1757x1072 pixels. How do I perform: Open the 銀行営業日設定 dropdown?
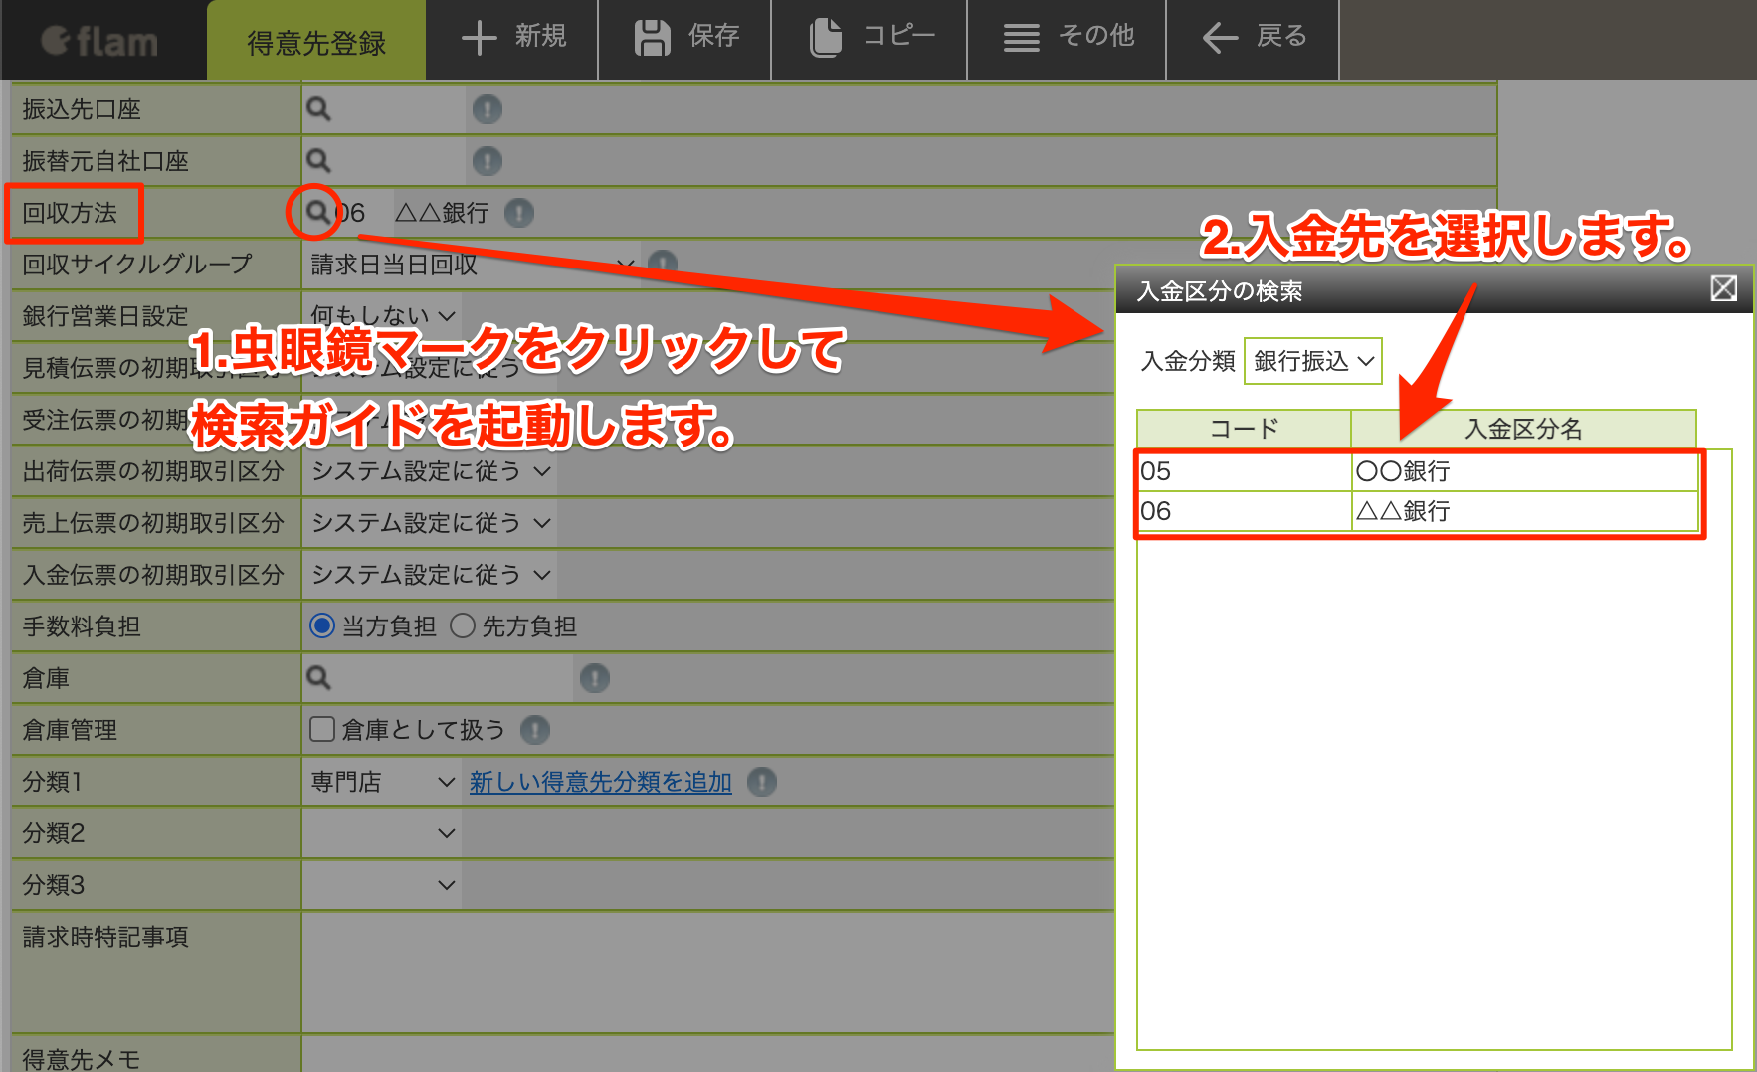383,316
